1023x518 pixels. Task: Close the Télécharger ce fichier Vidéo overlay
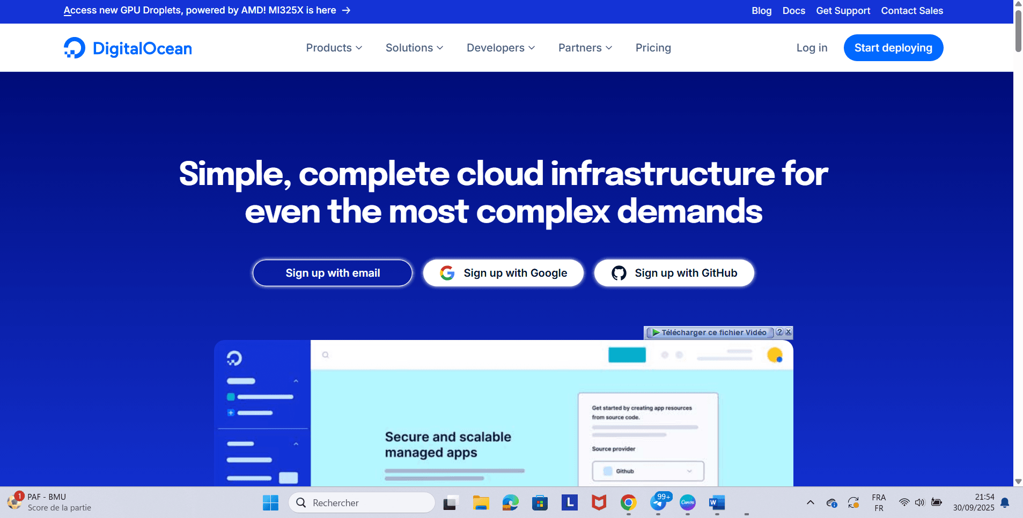[x=788, y=332]
